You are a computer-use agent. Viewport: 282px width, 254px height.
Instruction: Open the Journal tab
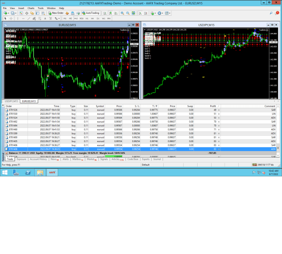(x=157, y=159)
